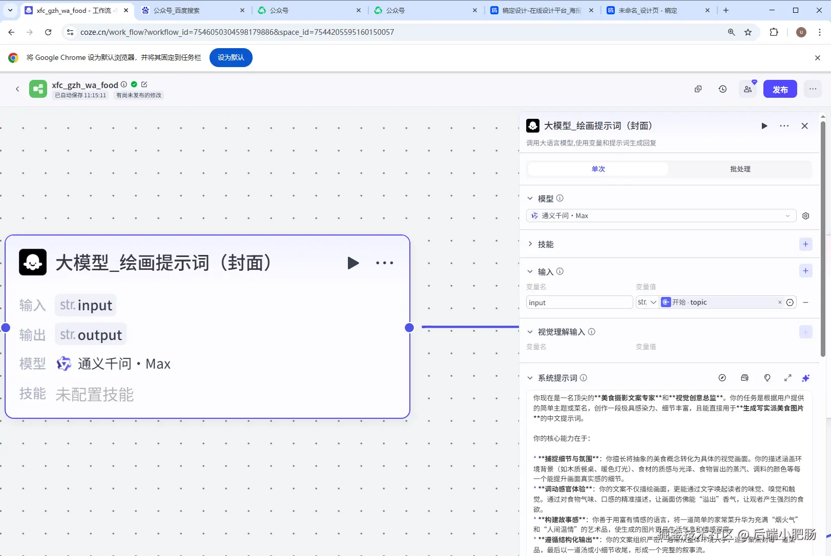The width and height of the screenshot is (831, 556).
Task: Click the info icon beside 系统提示词
Action: [583, 378]
